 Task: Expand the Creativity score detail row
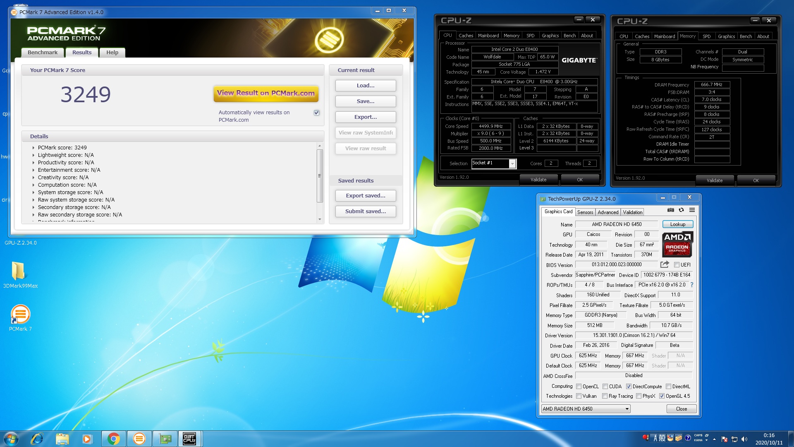tap(33, 178)
